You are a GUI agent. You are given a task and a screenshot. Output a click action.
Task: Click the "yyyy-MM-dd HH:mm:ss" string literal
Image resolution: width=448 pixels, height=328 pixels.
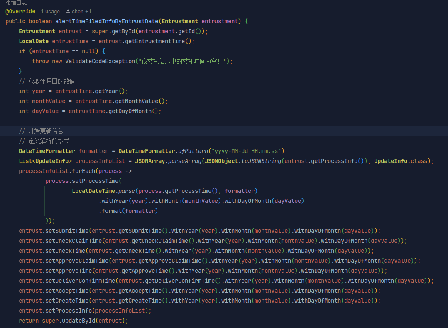247,151
